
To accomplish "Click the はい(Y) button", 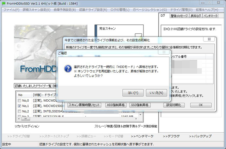I will point(133,93).
